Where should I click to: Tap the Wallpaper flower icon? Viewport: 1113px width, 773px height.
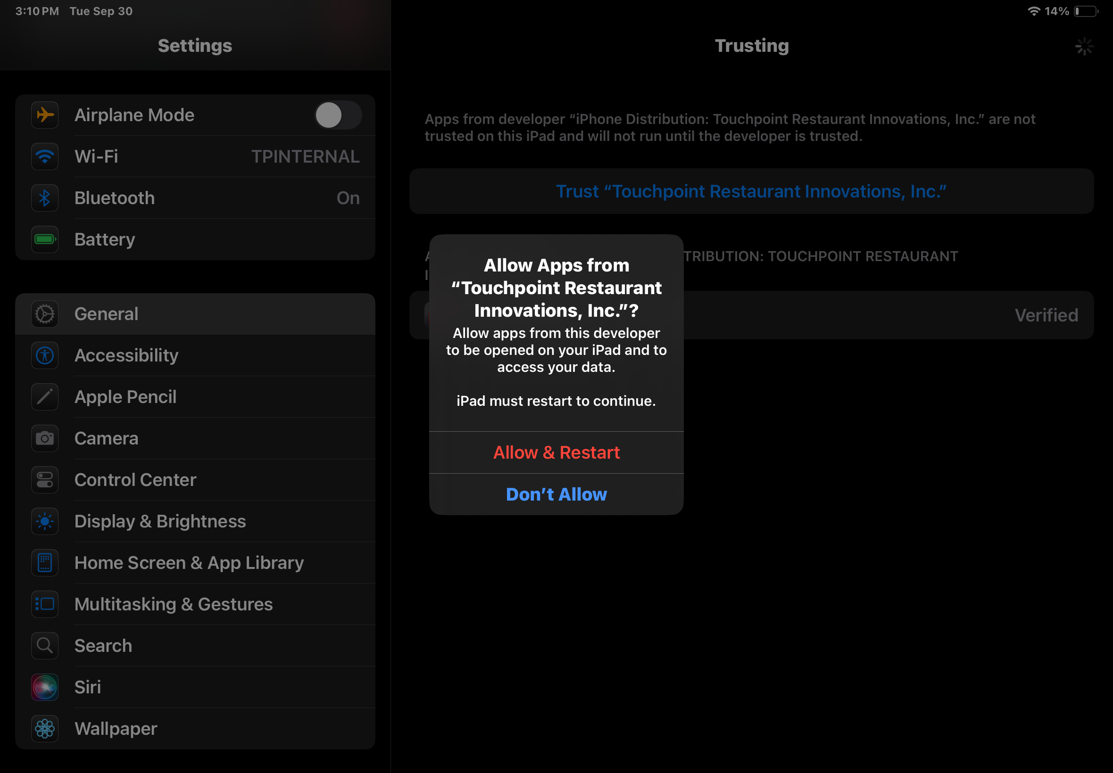coord(45,728)
